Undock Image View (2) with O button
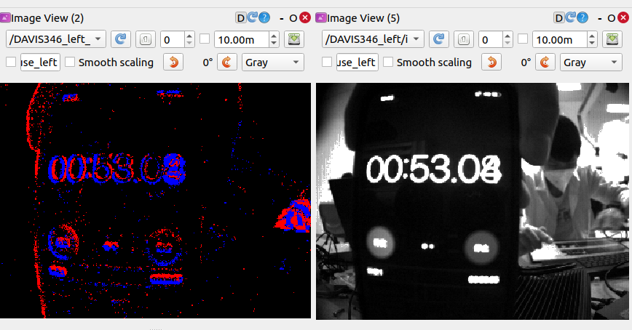 point(293,18)
